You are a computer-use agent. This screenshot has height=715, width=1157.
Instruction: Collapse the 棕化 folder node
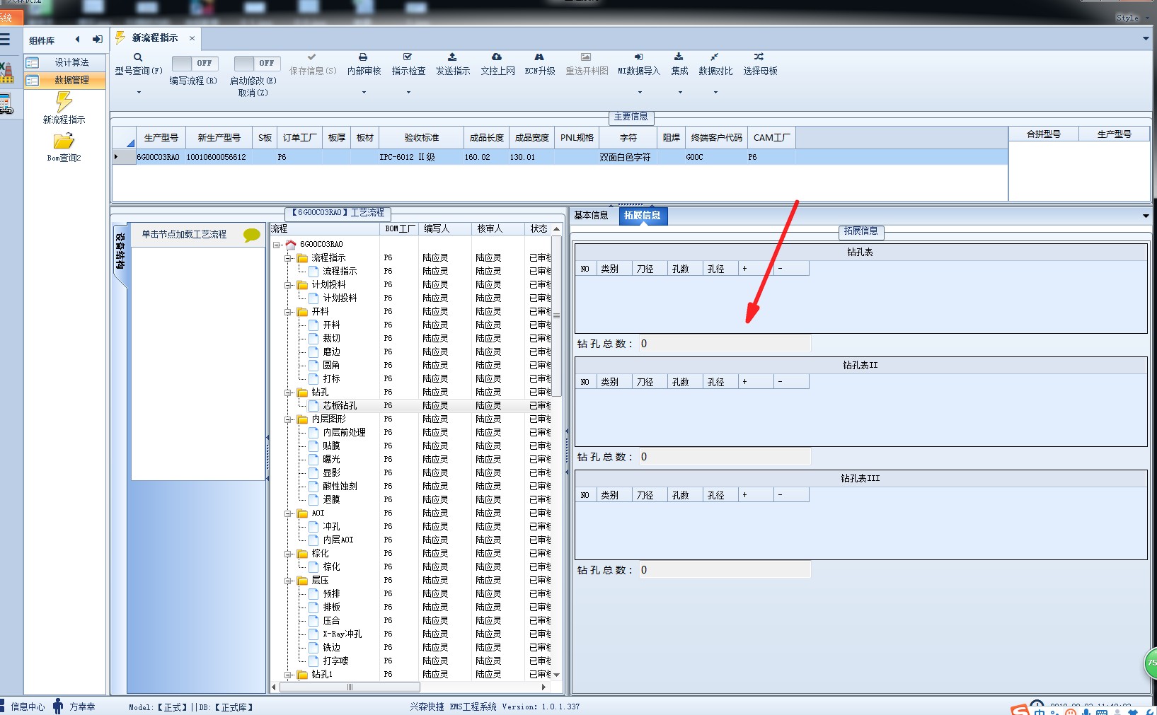[288, 554]
